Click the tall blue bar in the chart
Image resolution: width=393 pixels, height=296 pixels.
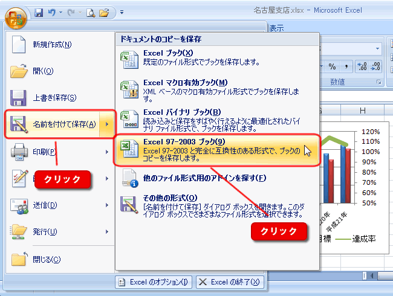pyautogui.click(x=343, y=174)
